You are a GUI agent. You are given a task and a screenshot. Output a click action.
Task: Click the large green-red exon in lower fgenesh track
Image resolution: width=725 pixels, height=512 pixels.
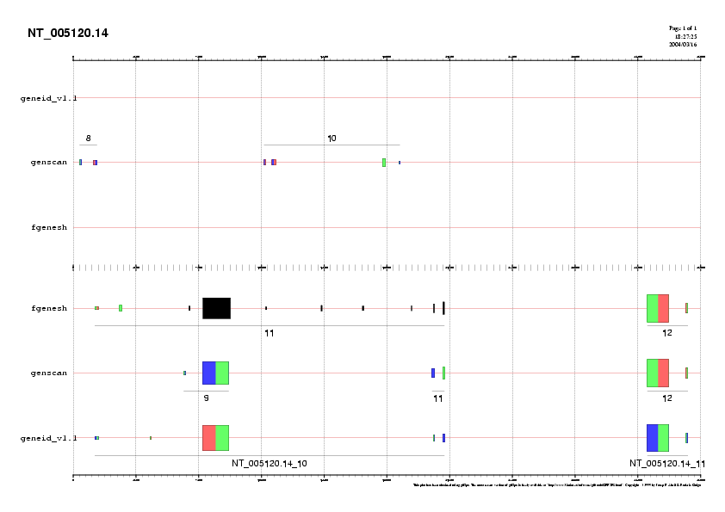(658, 308)
